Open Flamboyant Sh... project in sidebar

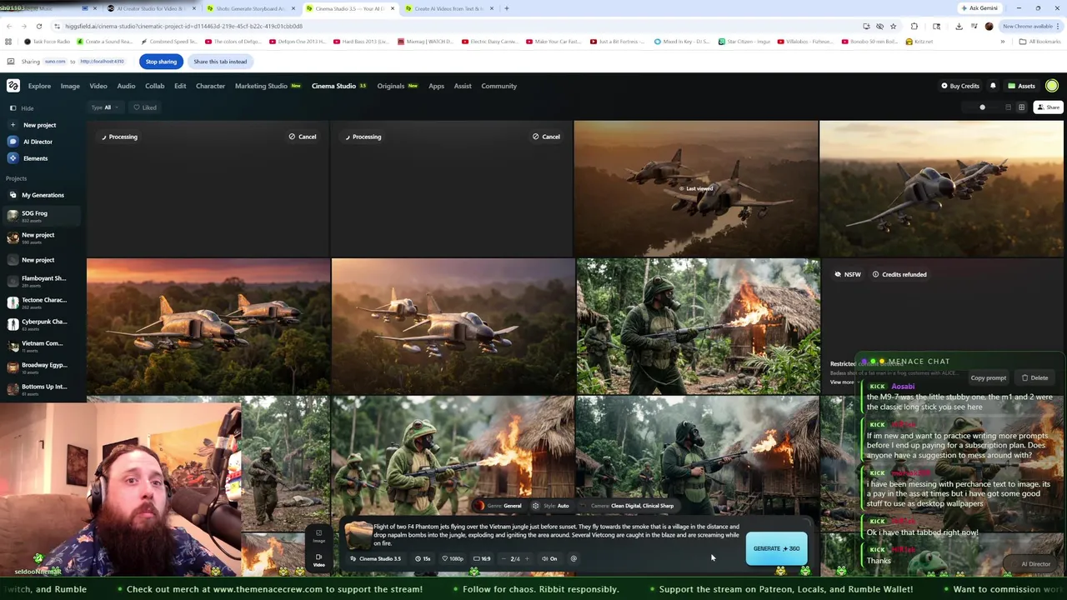click(42, 281)
